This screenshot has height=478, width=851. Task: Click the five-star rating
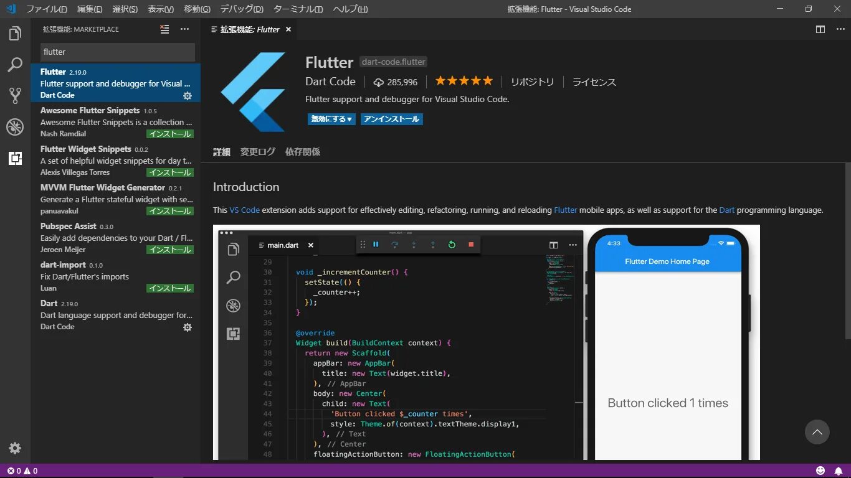tap(464, 81)
